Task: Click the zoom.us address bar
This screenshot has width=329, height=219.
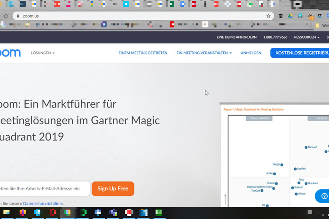Action: pyautogui.click(x=143, y=16)
